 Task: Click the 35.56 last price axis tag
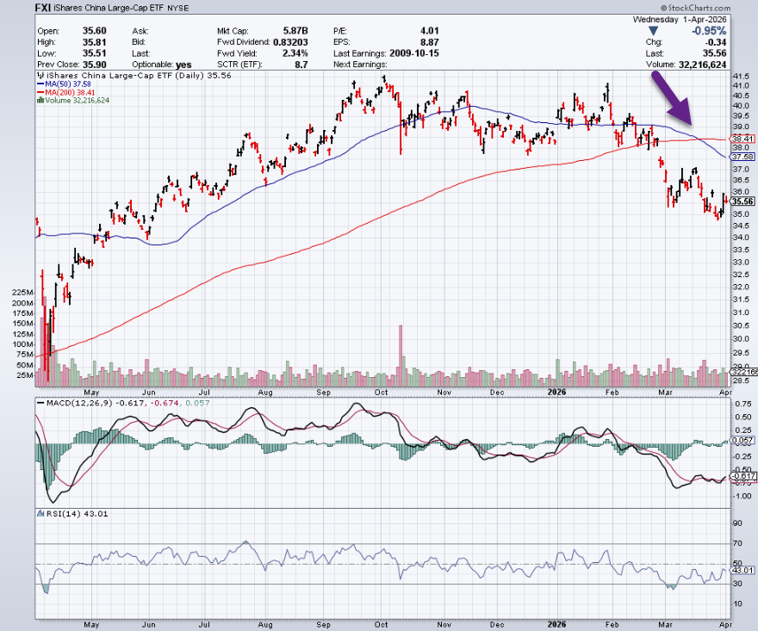point(742,201)
